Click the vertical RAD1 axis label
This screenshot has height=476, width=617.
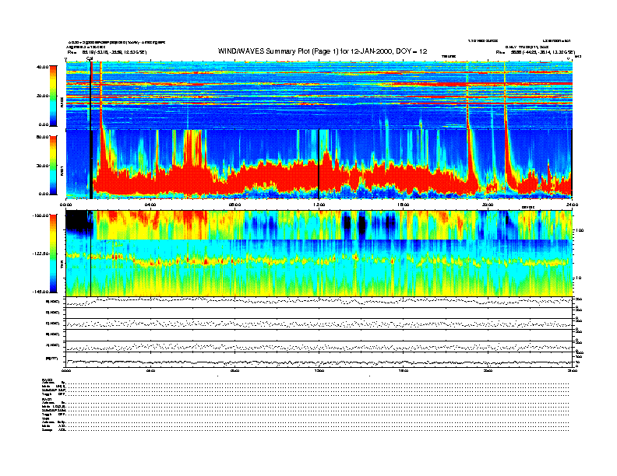62,171
